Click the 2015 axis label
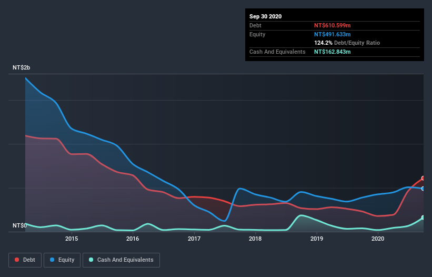The height and width of the screenshot is (277, 432). [72, 239]
